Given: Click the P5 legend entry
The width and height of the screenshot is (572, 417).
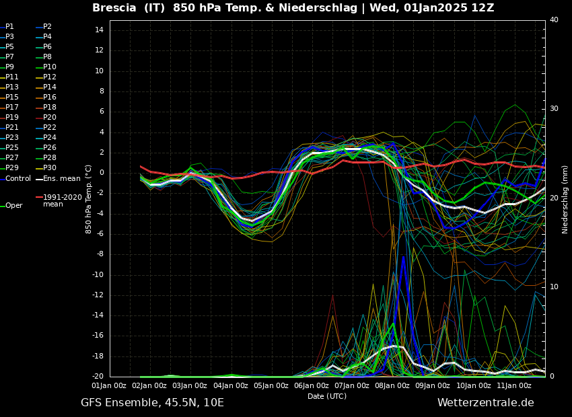Looking at the screenshot, I should tap(7, 46).
